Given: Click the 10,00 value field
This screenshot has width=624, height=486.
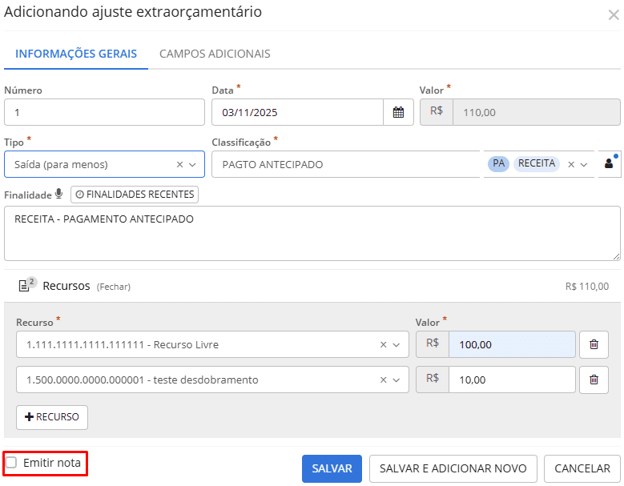Looking at the screenshot, I should coord(512,380).
